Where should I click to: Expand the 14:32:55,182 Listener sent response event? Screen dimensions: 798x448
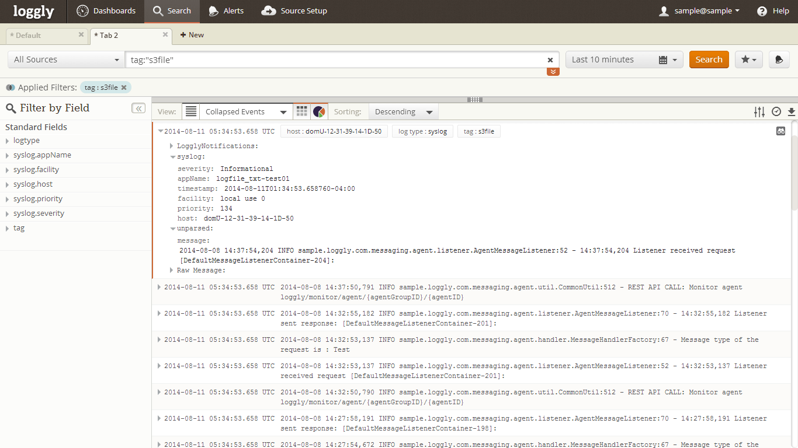point(159,313)
